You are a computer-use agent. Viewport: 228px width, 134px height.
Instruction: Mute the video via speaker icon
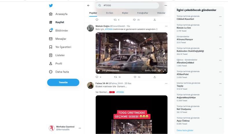pos(159,71)
